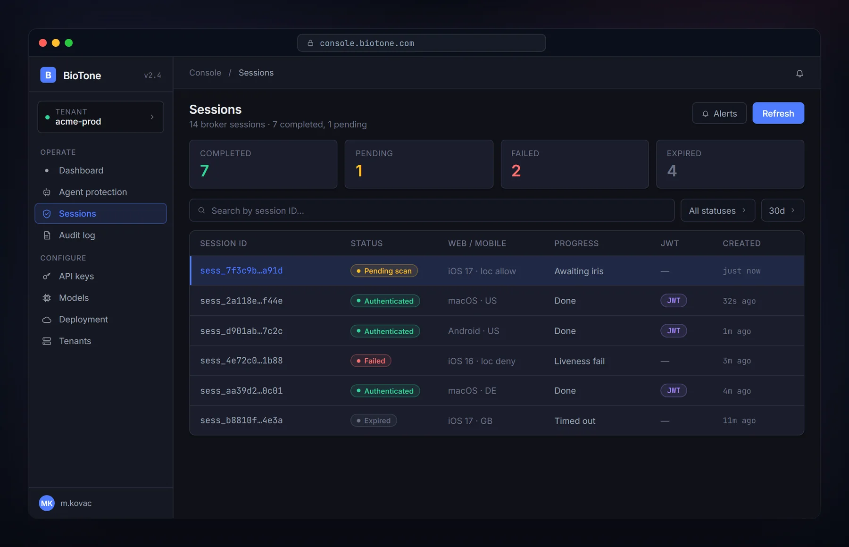Image resolution: width=849 pixels, height=547 pixels.
Task: Click JWT badge for sess_aa39d2…0c01
Action: (x=674, y=390)
